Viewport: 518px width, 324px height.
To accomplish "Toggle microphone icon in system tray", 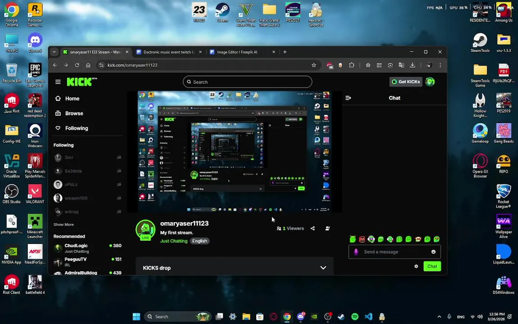I will pos(449,317).
